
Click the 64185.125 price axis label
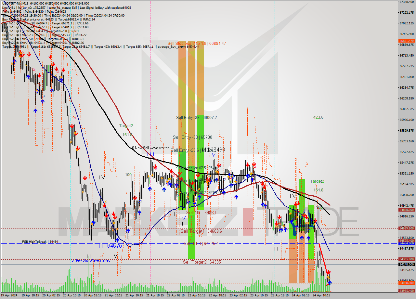(407, 270)
